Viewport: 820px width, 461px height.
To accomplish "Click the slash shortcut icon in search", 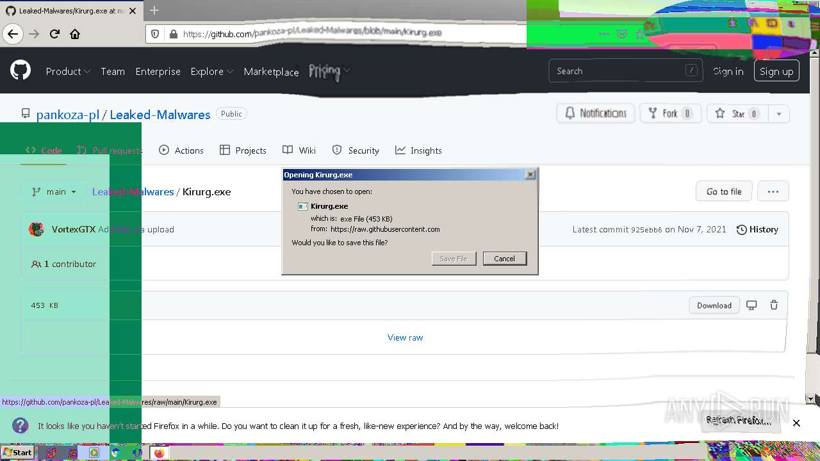I will point(691,70).
